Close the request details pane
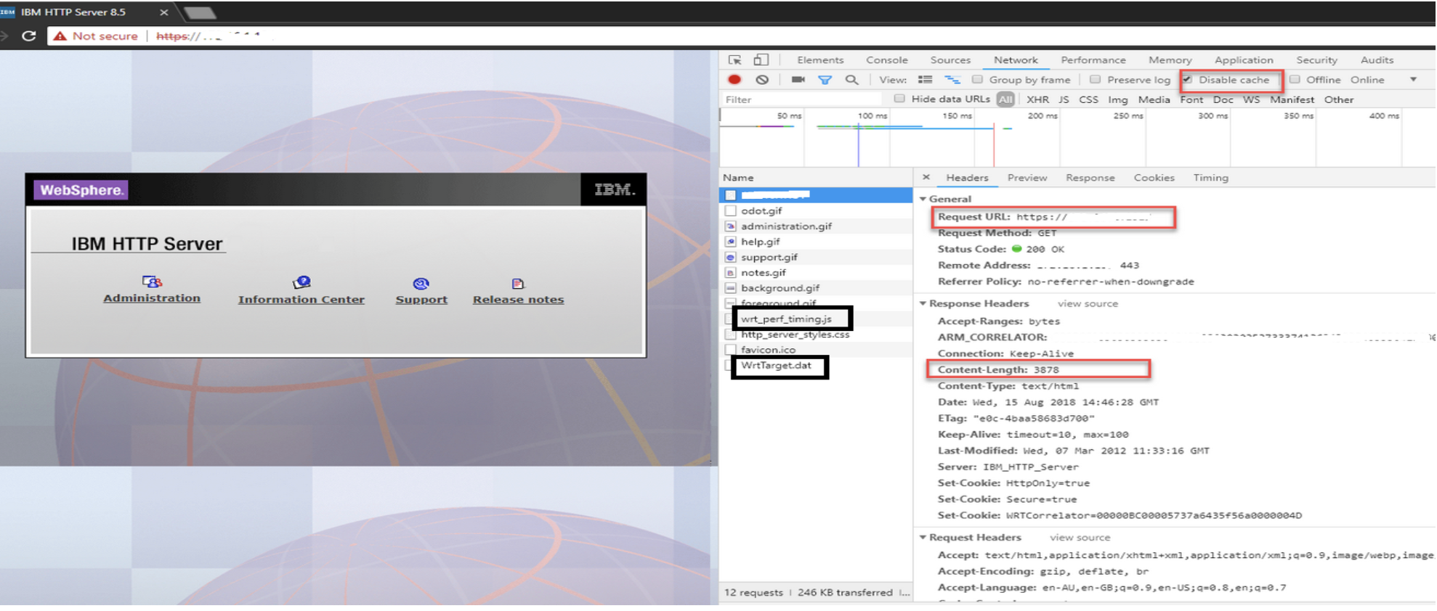The height and width of the screenshot is (611, 1437). pyautogui.click(x=926, y=177)
